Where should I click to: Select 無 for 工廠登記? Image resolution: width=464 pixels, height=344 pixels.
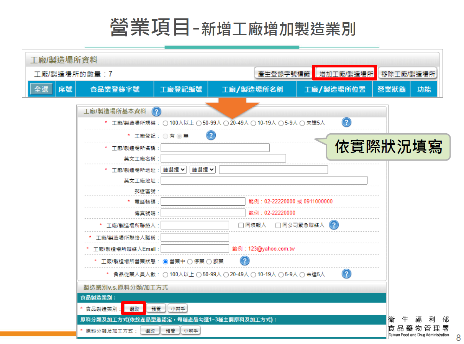coord(179,136)
